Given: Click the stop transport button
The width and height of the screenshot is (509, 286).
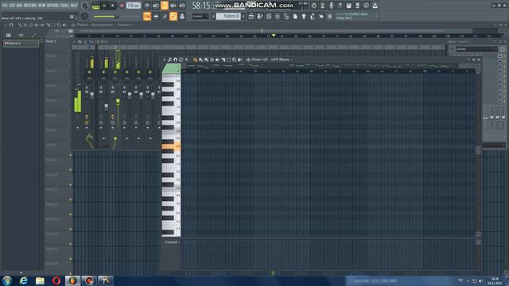Looking at the screenshot, I should pyautogui.click(x=113, y=6).
